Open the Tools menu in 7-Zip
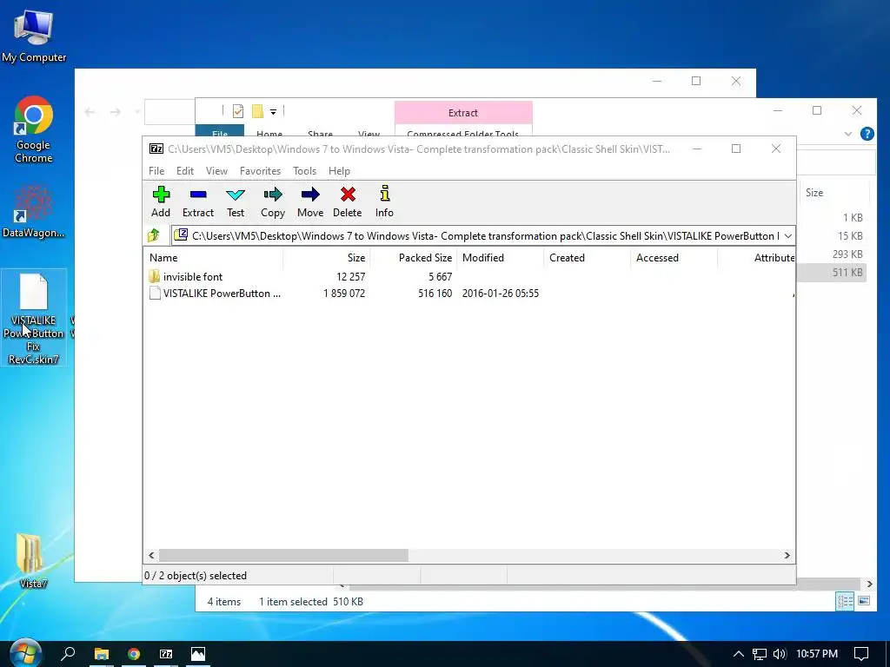The height and width of the screenshot is (667, 890). tap(304, 171)
